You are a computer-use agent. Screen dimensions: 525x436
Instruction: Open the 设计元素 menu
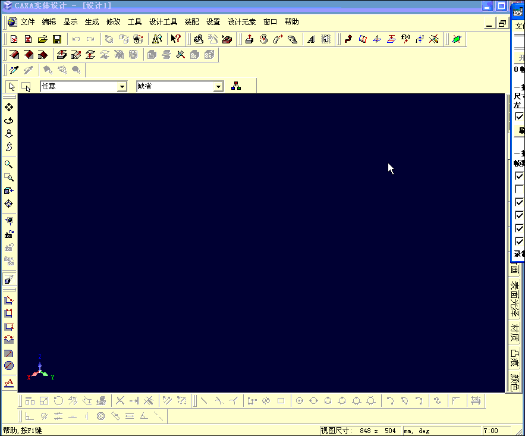click(x=241, y=22)
